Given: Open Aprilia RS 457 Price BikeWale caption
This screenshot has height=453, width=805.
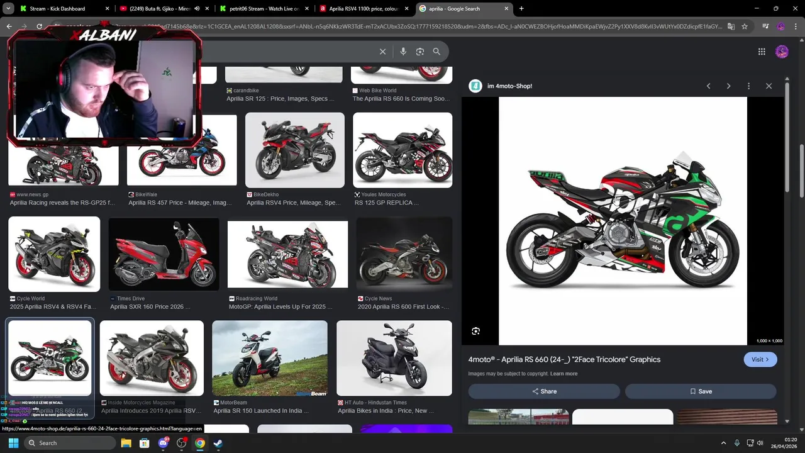Looking at the screenshot, I should (180, 203).
